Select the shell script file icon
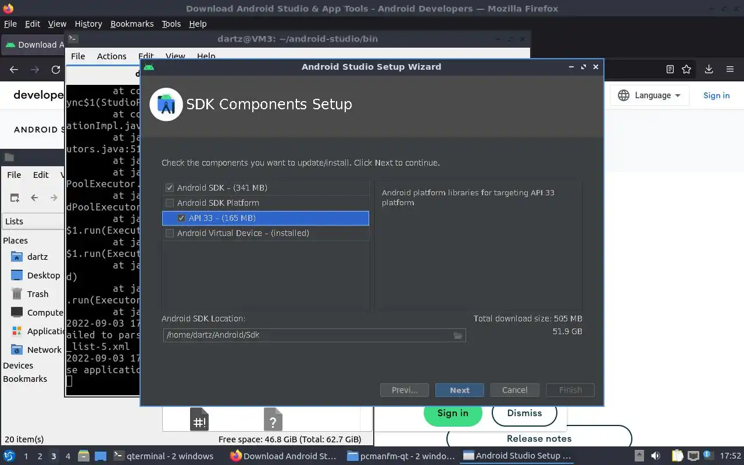744x465 pixels. pyautogui.click(x=199, y=419)
